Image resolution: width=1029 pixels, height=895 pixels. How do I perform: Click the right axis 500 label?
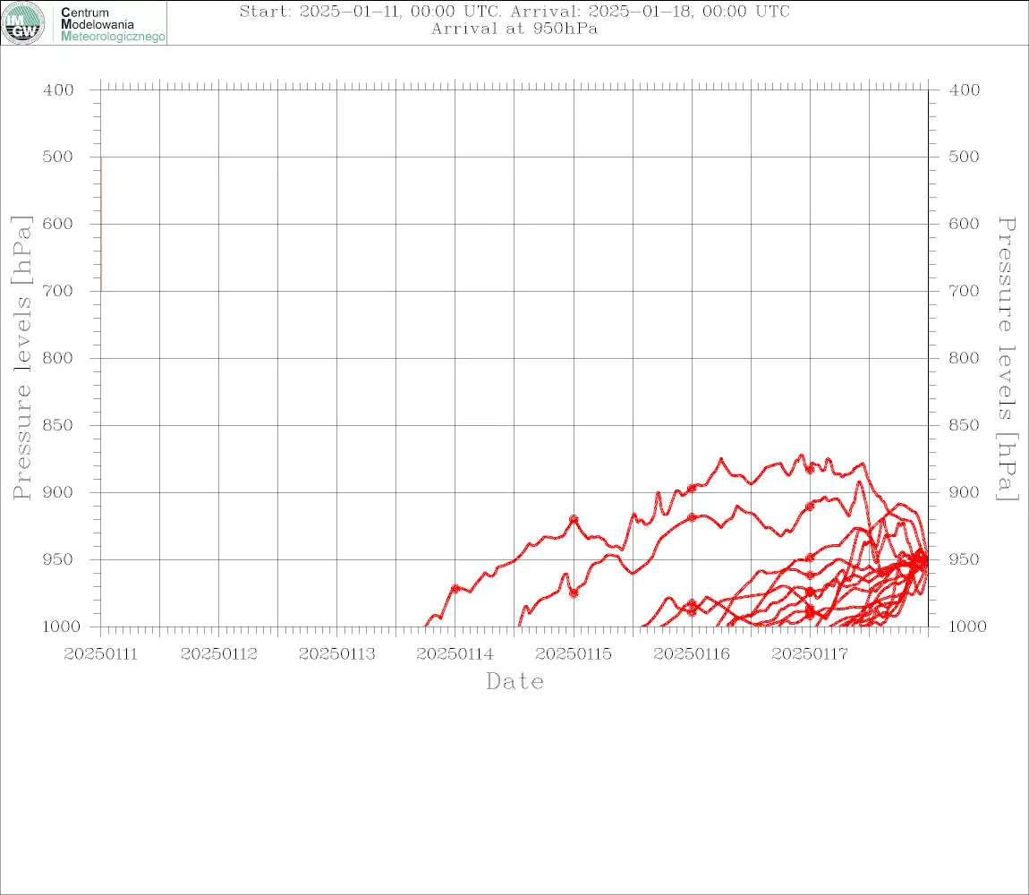point(964,157)
